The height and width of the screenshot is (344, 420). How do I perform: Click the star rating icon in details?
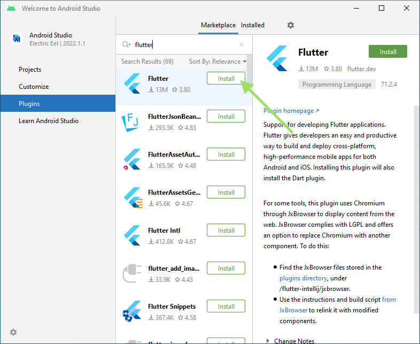(326, 69)
